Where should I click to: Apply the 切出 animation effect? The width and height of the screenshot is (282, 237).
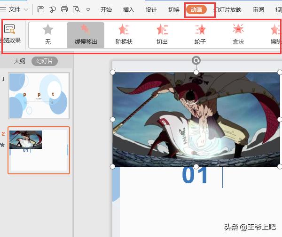pos(162,30)
